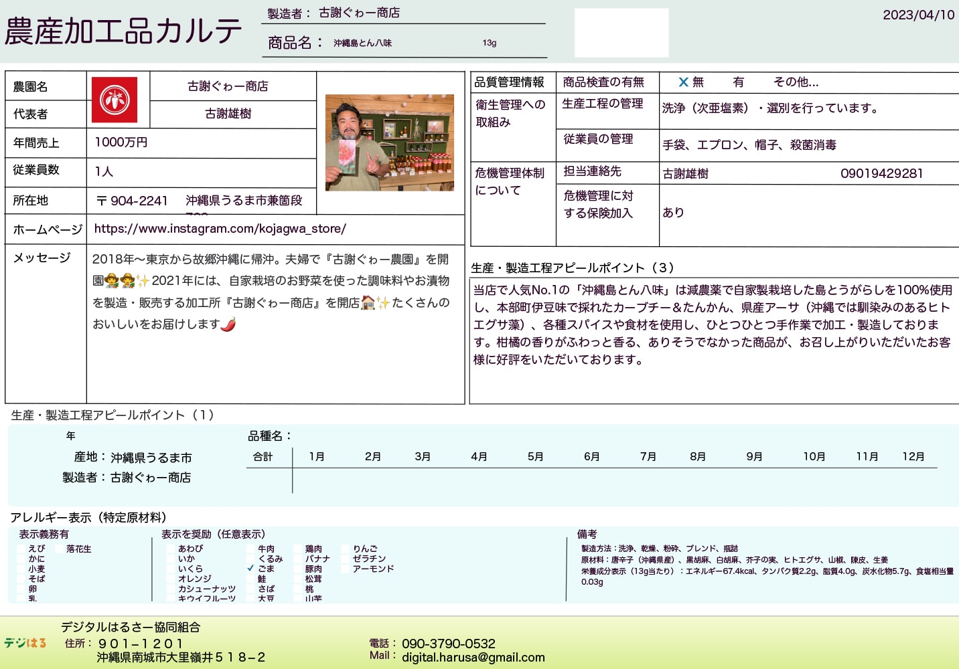The width and height of the screenshot is (959, 669).
Task: Click the デジはる logo in the footer
Action: 25,643
